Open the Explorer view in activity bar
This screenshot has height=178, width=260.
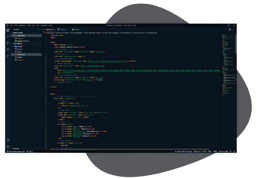pos(8,30)
